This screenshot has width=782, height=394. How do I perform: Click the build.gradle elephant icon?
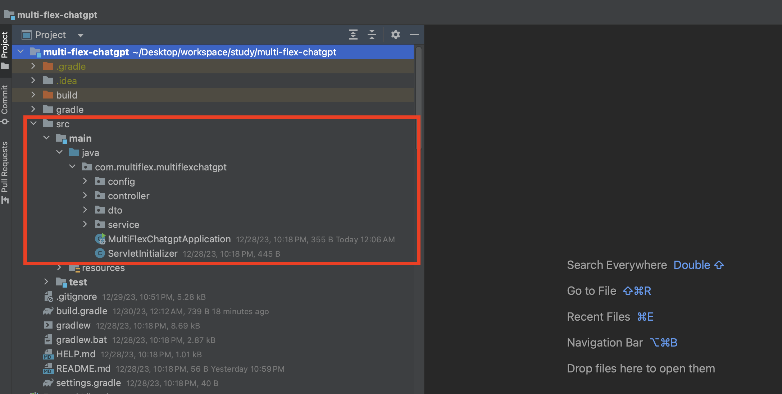click(48, 311)
